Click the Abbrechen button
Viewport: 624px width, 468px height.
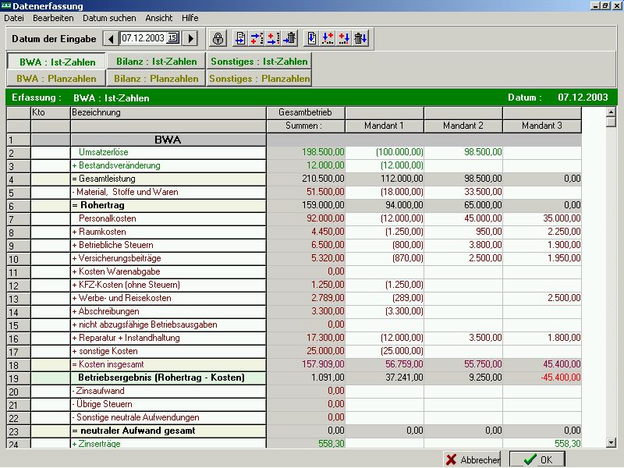pos(472,459)
